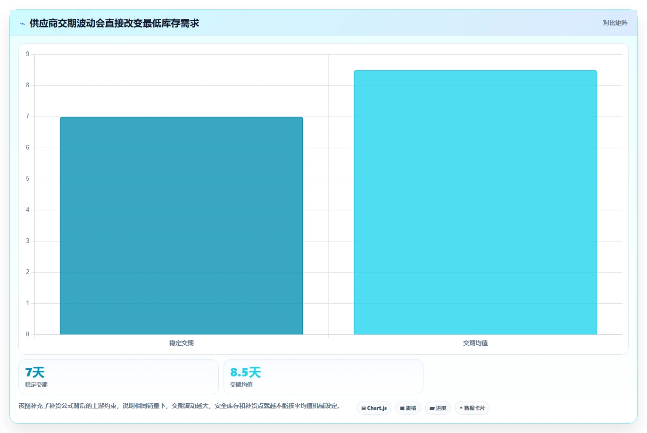Click the 8.5天 average lead time card
The width and height of the screenshot is (647, 433).
click(323, 377)
